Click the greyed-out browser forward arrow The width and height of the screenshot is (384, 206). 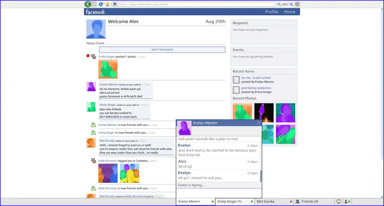[94, 4]
